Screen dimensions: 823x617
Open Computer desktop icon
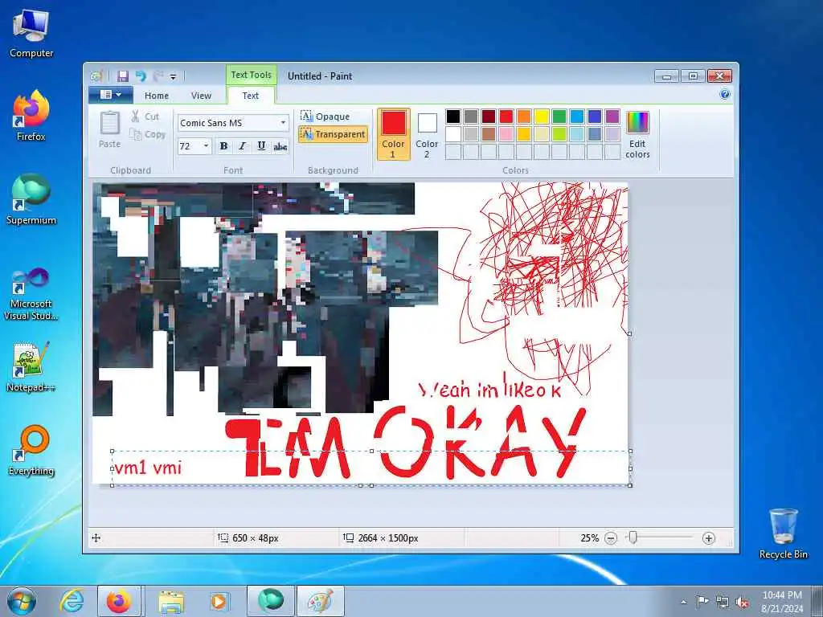[x=31, y=33]
